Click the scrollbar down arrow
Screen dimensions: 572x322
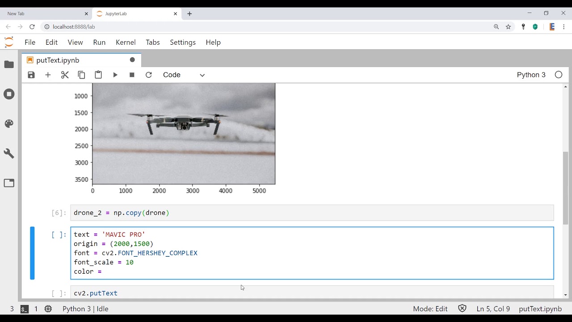(x=566, y=295)
